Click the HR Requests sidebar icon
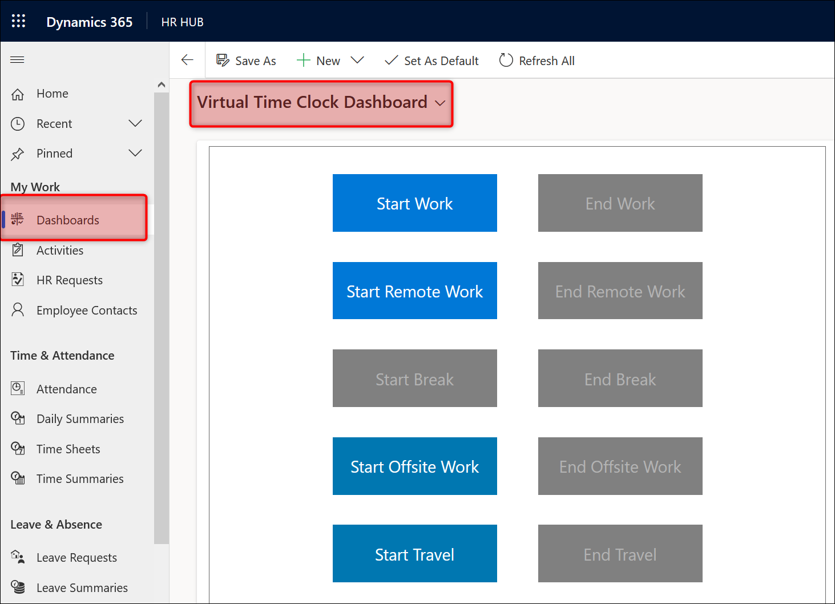 [18, 280]
